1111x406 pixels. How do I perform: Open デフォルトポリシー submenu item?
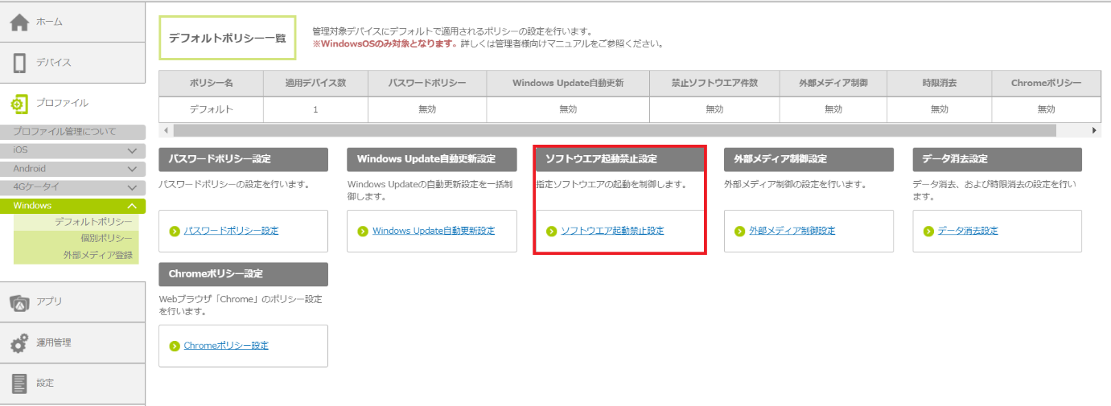(x=93, y=222)
